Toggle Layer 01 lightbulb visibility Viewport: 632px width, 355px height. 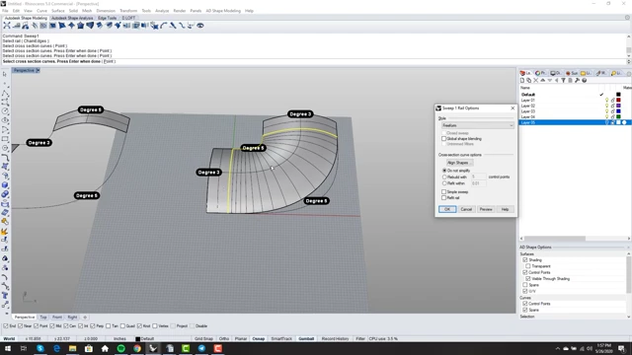click(x=606, y=101)
